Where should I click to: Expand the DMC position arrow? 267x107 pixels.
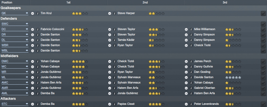(x=27, y=61)
